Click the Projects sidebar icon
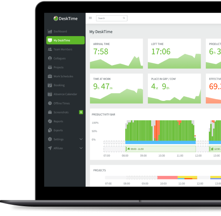Viewport: 221px width, 216px height. (50, 67)
